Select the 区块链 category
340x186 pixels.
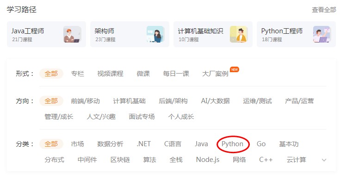[120, 160]
